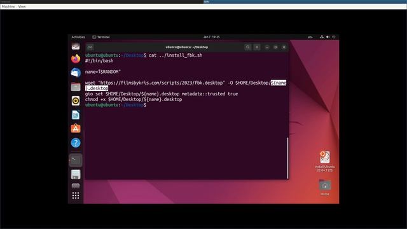The image size is (407, 229).
Task: Click the empty prompt at the bottom
Action: (x=116, y=105)
